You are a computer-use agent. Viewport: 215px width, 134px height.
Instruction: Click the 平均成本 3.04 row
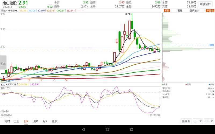pyautogui.click(x=188, y=91)
